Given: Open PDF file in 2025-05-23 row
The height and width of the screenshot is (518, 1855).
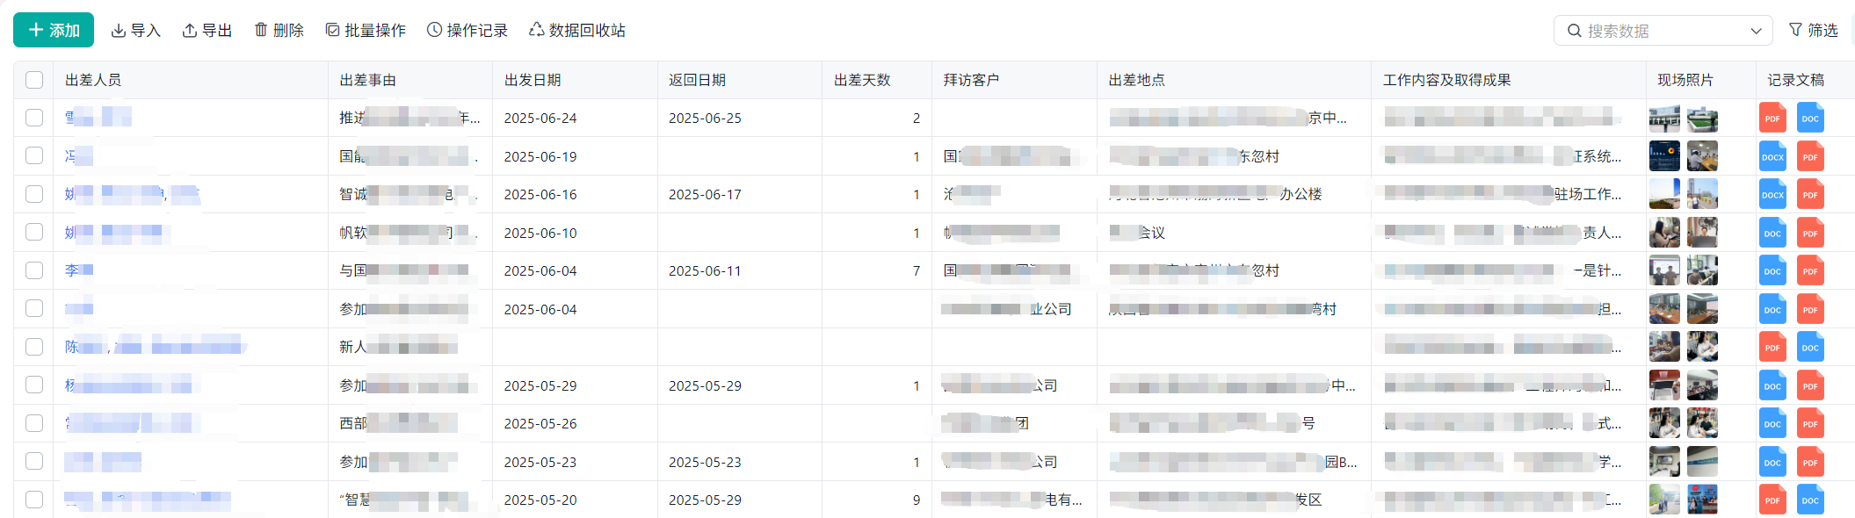Looking at the screenshot, I should (1810, 463).
